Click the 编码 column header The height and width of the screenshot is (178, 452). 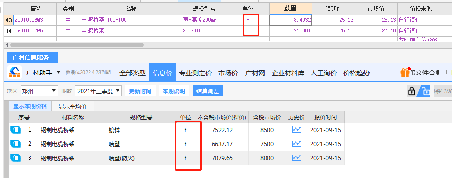coord(35,8)
